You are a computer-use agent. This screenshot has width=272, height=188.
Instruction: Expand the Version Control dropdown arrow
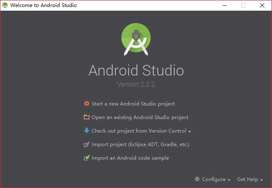(x=189, y=132)
